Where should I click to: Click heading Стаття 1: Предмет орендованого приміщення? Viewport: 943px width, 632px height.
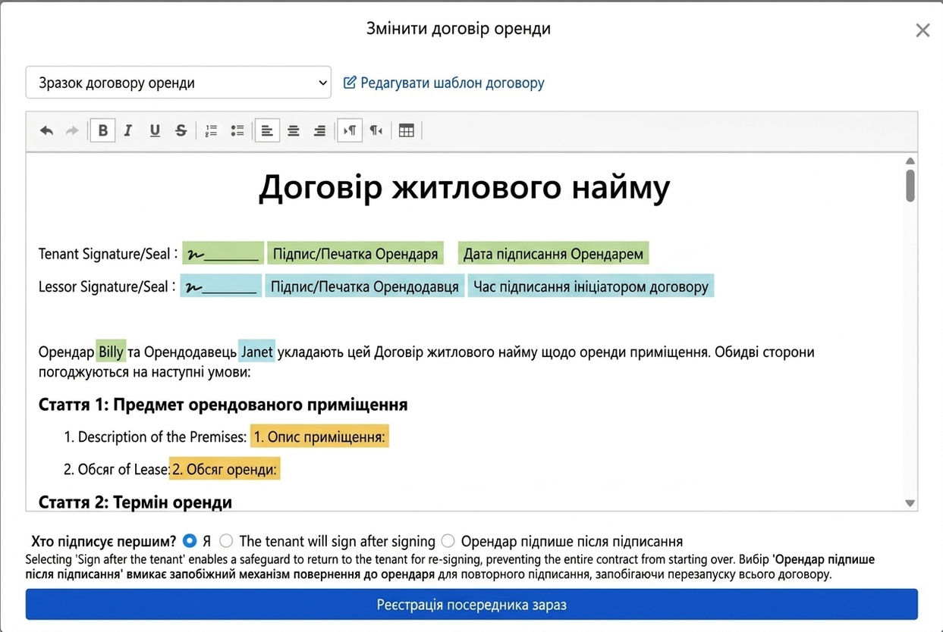coord(223,405)
